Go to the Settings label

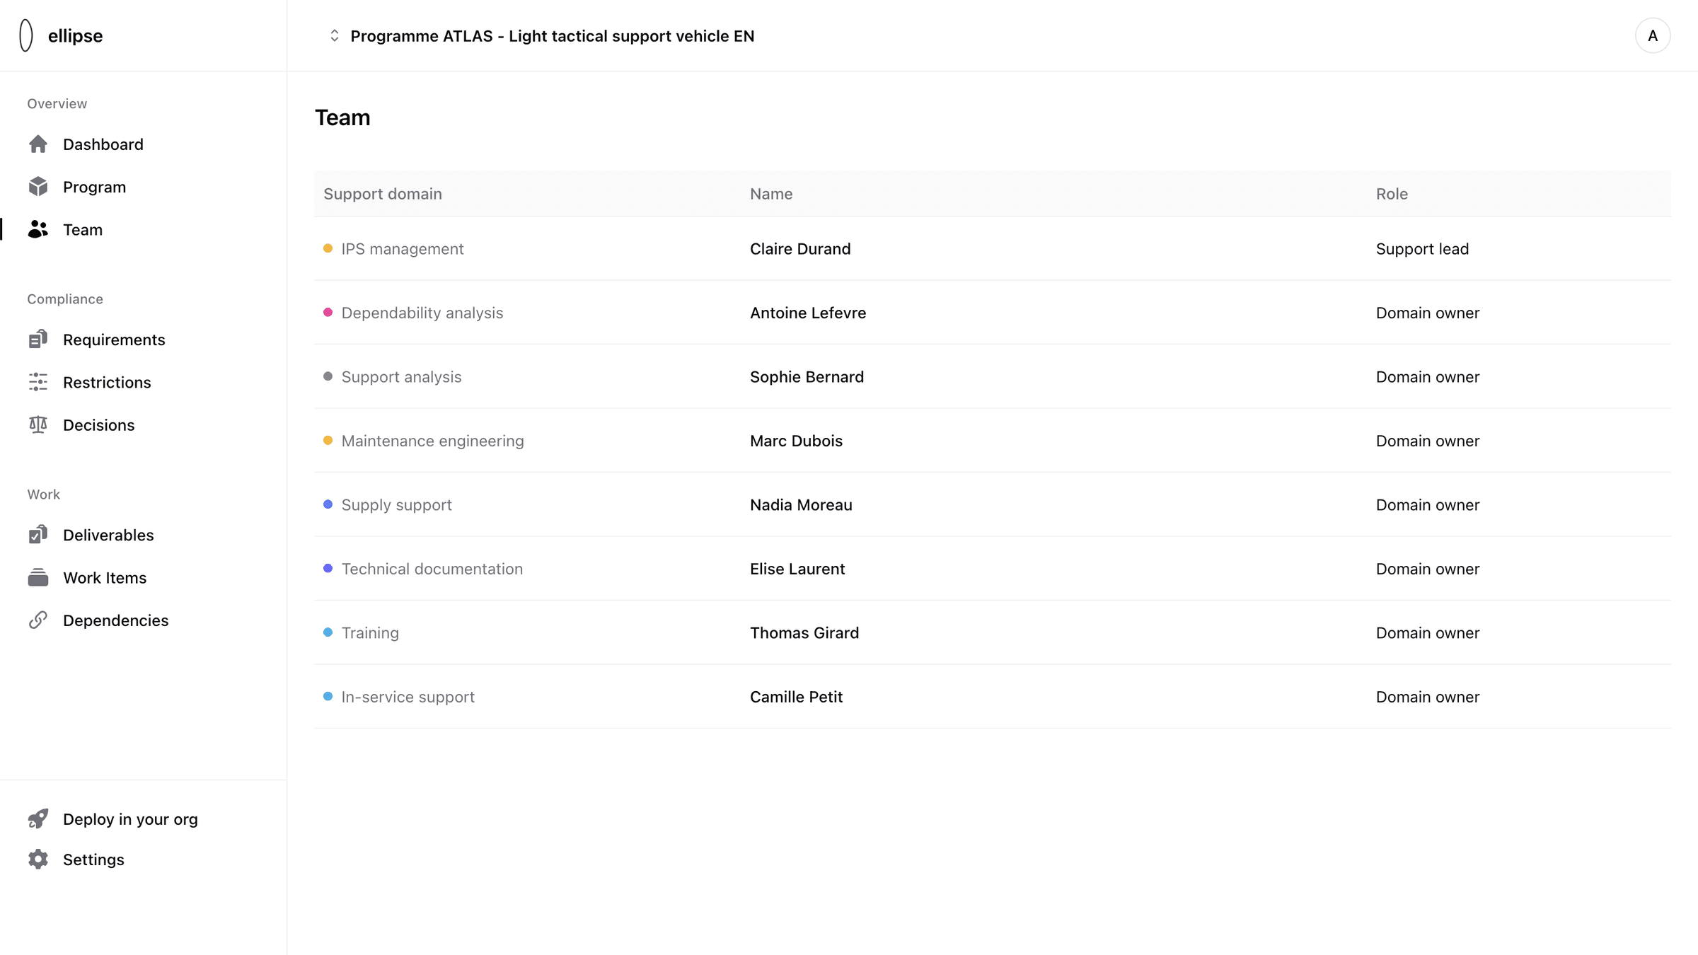click(x=93, y=859)
